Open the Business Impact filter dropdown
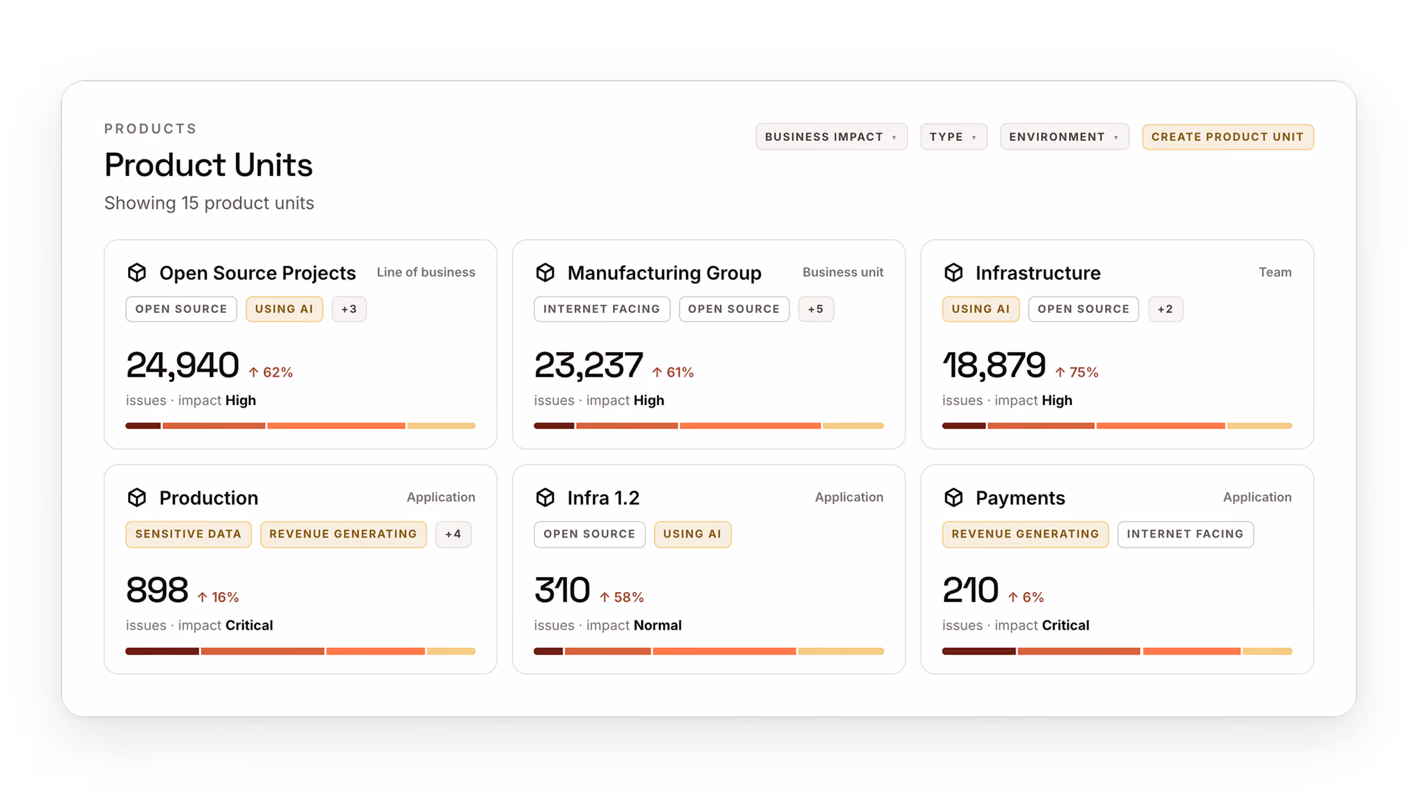The image size is (1418, 798). tap(831, 137)
